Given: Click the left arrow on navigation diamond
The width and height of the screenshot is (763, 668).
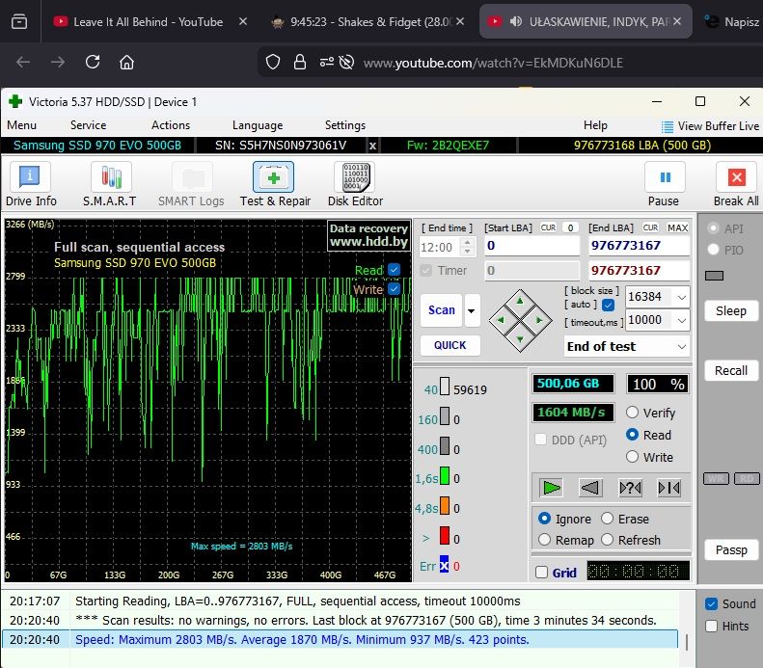Looking at the screenshot, I should [502, 320].
